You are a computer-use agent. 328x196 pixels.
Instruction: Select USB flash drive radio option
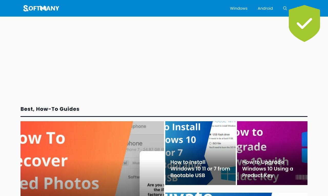pyautogui.click(x=211, y=134)
